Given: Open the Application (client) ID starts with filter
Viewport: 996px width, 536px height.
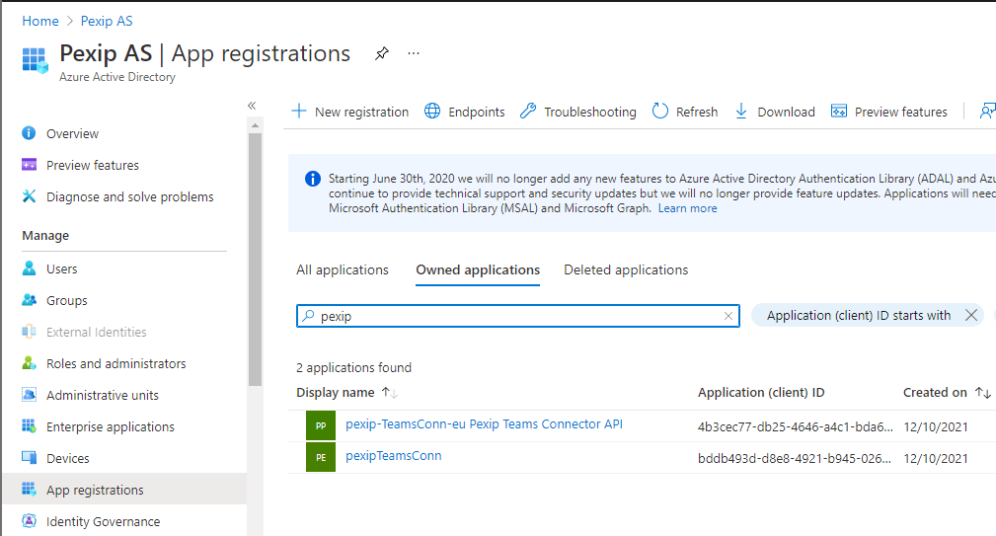Looking at the screenshot, I should pos(858,315).
